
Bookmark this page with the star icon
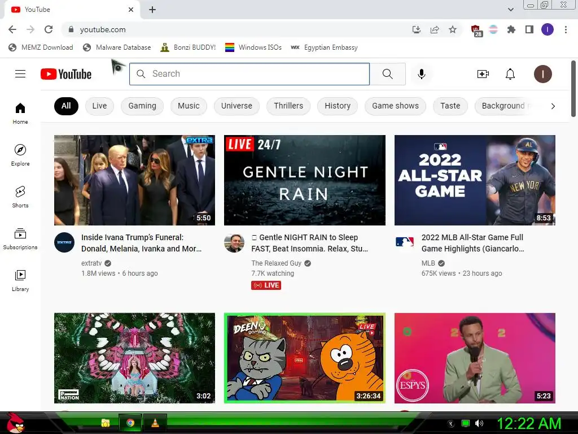coord(453,29)
